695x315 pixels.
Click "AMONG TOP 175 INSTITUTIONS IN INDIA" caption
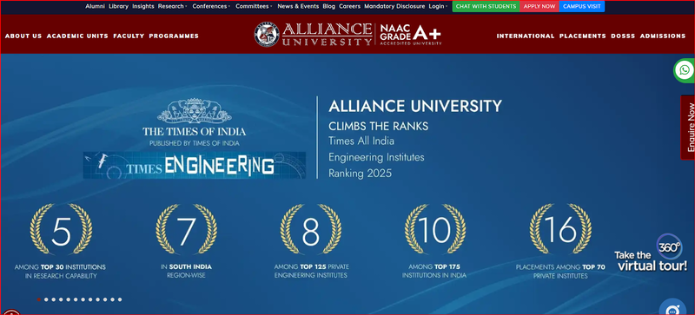(434, 271)
